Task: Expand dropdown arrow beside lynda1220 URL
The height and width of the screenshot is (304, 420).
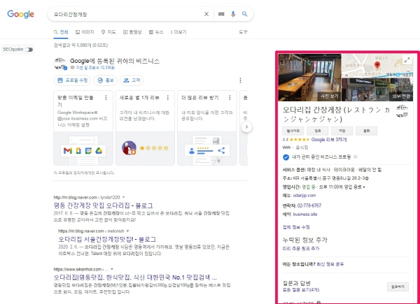Action: pyautogui.click(x=123, y=197)
